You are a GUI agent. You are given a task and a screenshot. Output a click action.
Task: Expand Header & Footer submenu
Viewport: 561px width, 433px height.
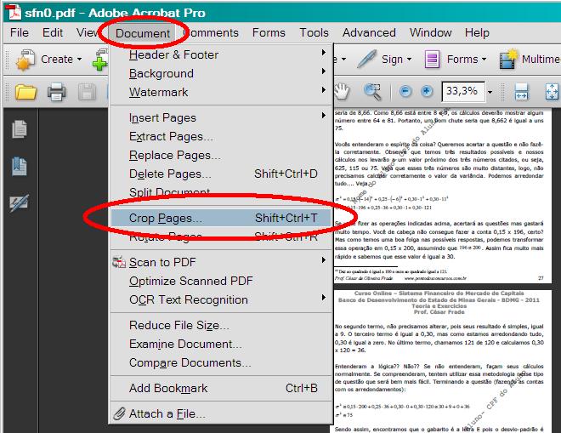click(x=220, y=54)
